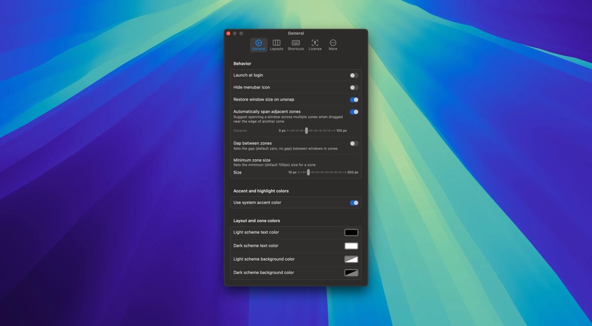The width and height of the screenshot is (592, 326).
Task: Enable Gap between zones
Action: tap(353, 143)
